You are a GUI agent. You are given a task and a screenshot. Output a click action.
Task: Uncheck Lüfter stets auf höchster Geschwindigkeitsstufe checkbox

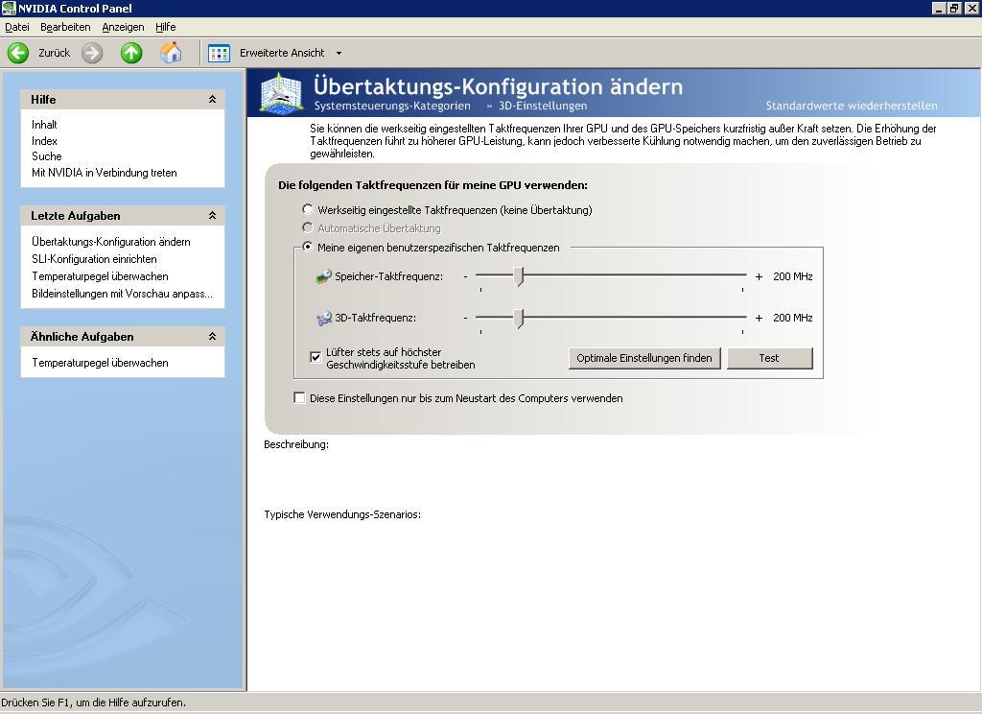pyautogui.click(x=316, y=358)
